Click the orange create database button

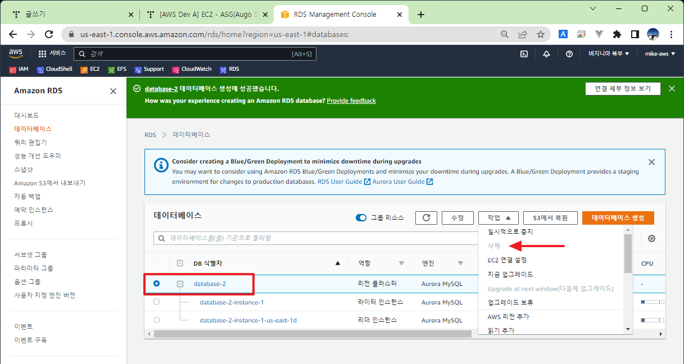[618, 218]
